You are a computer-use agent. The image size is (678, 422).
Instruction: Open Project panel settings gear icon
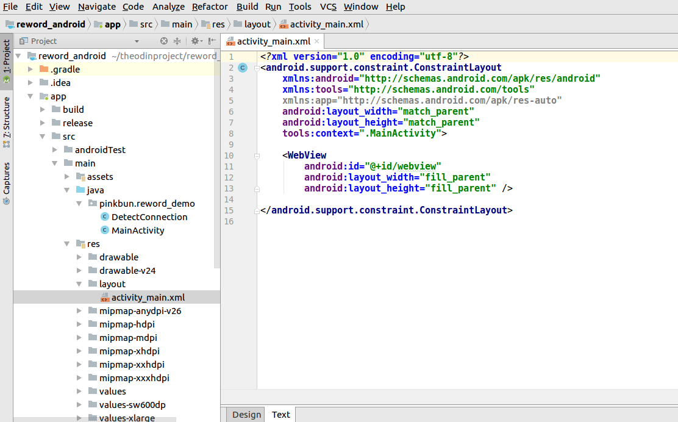195,41
